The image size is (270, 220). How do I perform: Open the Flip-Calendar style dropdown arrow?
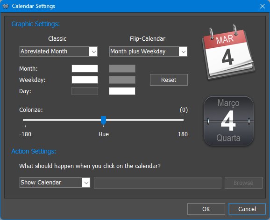[x=183, y=51]
